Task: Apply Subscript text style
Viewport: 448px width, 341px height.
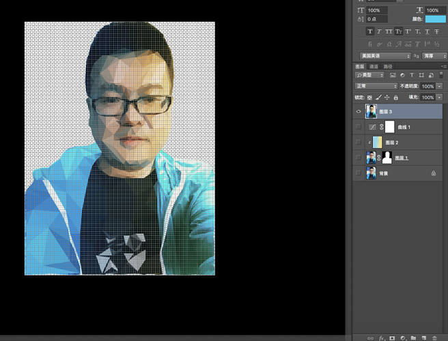Action: click(418, 31)
